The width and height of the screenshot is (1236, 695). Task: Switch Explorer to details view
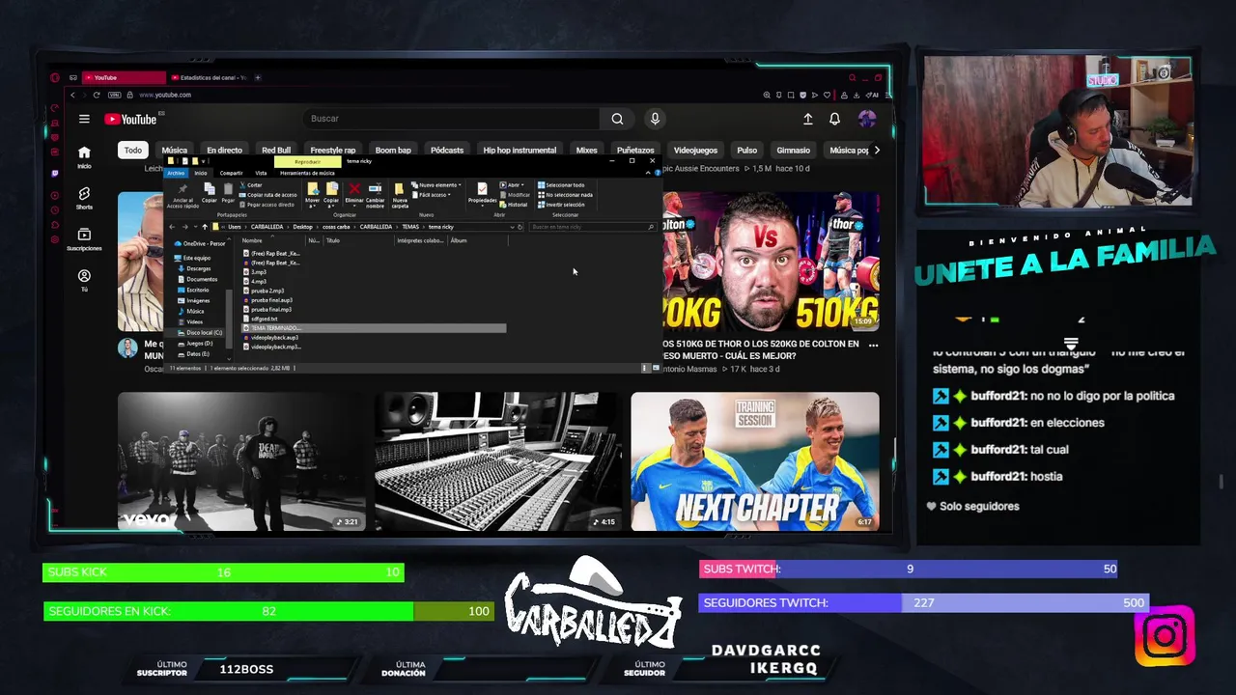tap(644, 368)
